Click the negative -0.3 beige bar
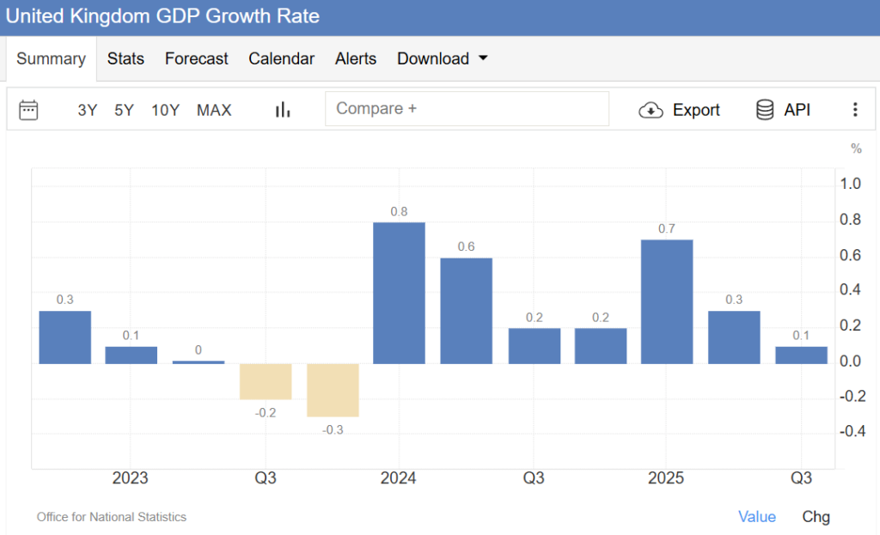The image size is (880, 535). point(333,390)
